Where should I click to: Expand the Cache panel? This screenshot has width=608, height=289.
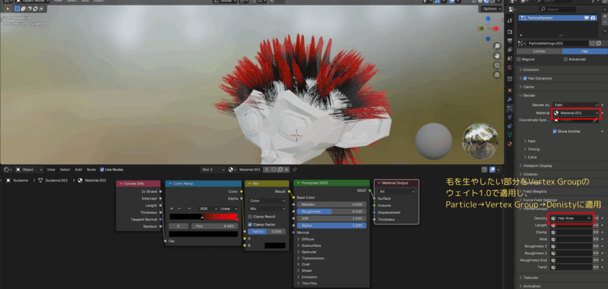[528, 87]
